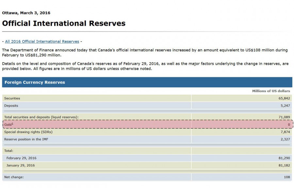This screenshot has height=188, width=294.
Task: Select the Securities row label
Action: [x=12, y=98]
